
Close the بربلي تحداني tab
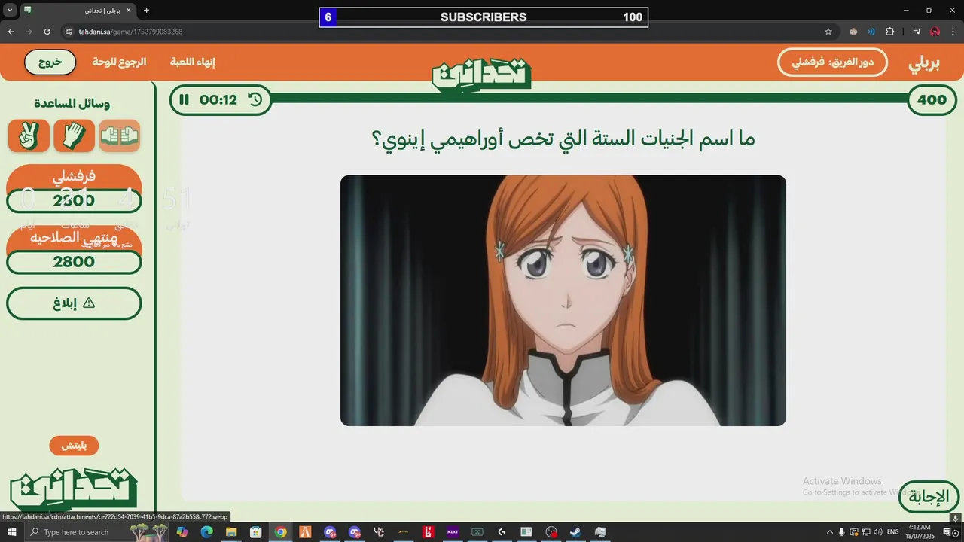[129, 11]
